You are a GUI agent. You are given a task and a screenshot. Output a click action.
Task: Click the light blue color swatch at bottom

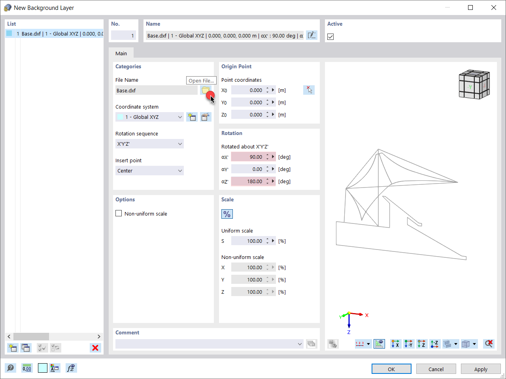tap(43, 368)
